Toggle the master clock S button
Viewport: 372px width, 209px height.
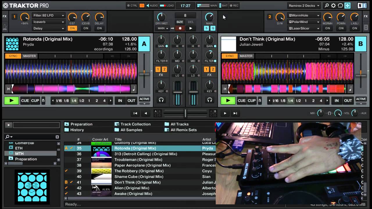coord(206,28)
